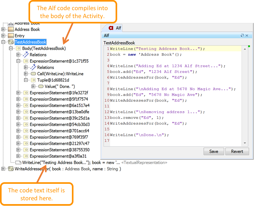Viewport: 254px width, 206px height.
Task: Select the Address Book class label
Action: coord(27,29)
